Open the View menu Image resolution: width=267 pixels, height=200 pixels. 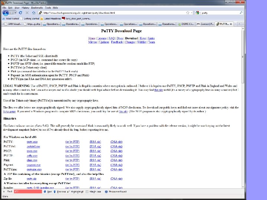click(17, 8)
